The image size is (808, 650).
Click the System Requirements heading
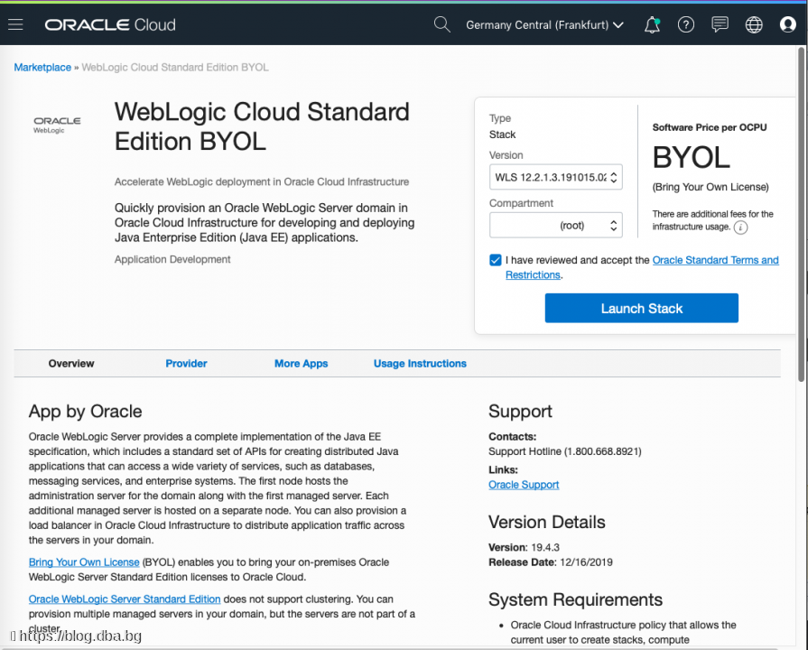575,599
